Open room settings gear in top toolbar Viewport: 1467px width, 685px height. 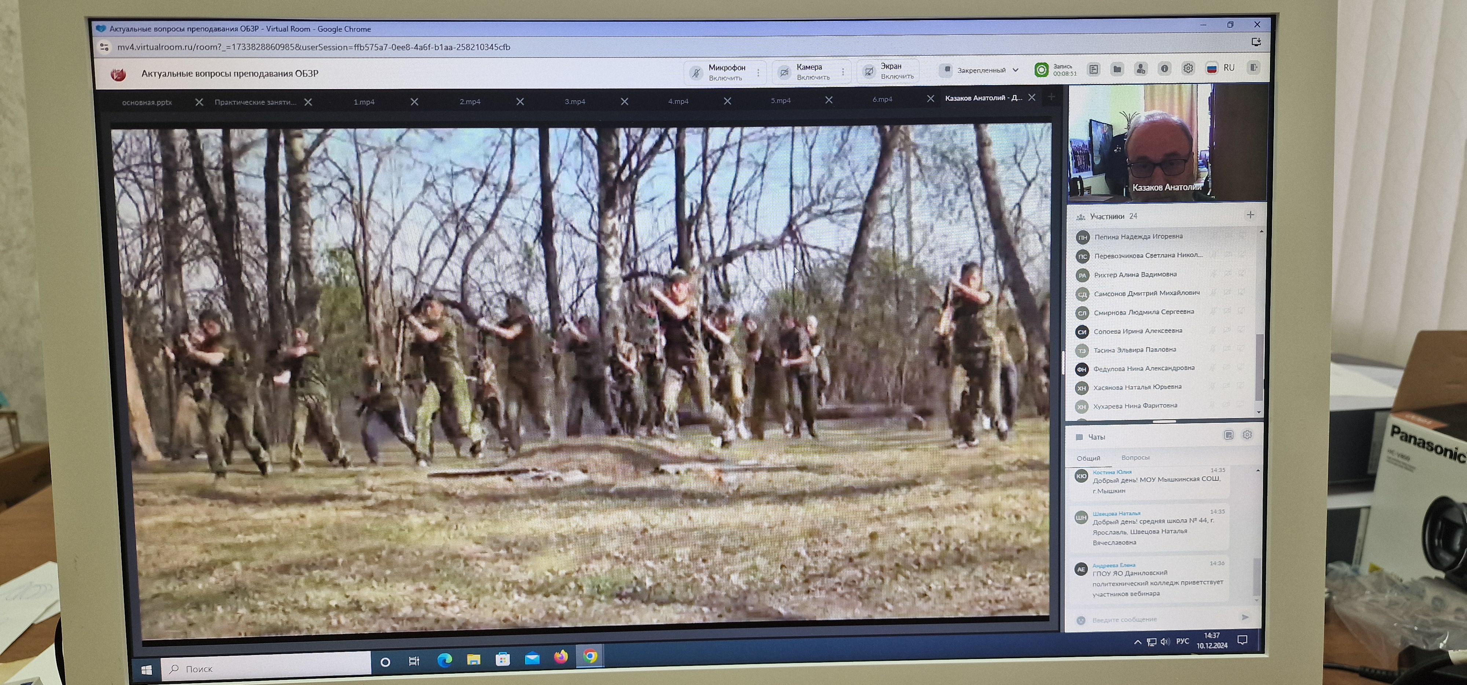pyautogui.click(x=1188, y=68)
